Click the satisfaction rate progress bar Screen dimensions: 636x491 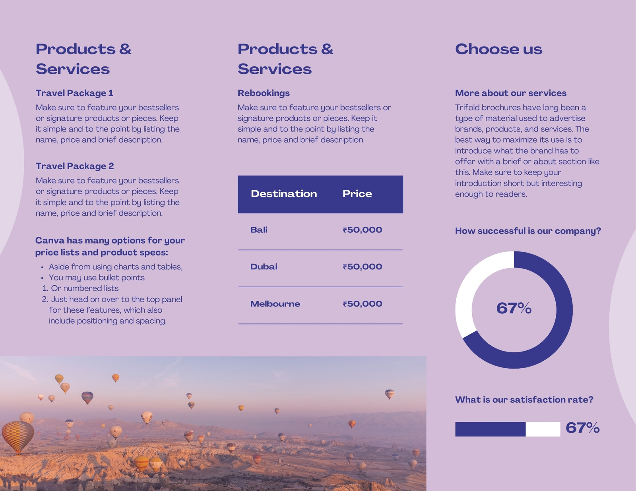pos(508,429)
